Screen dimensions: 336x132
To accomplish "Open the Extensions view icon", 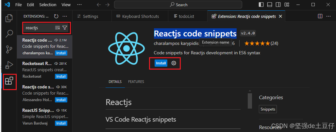I will [9, 81].
